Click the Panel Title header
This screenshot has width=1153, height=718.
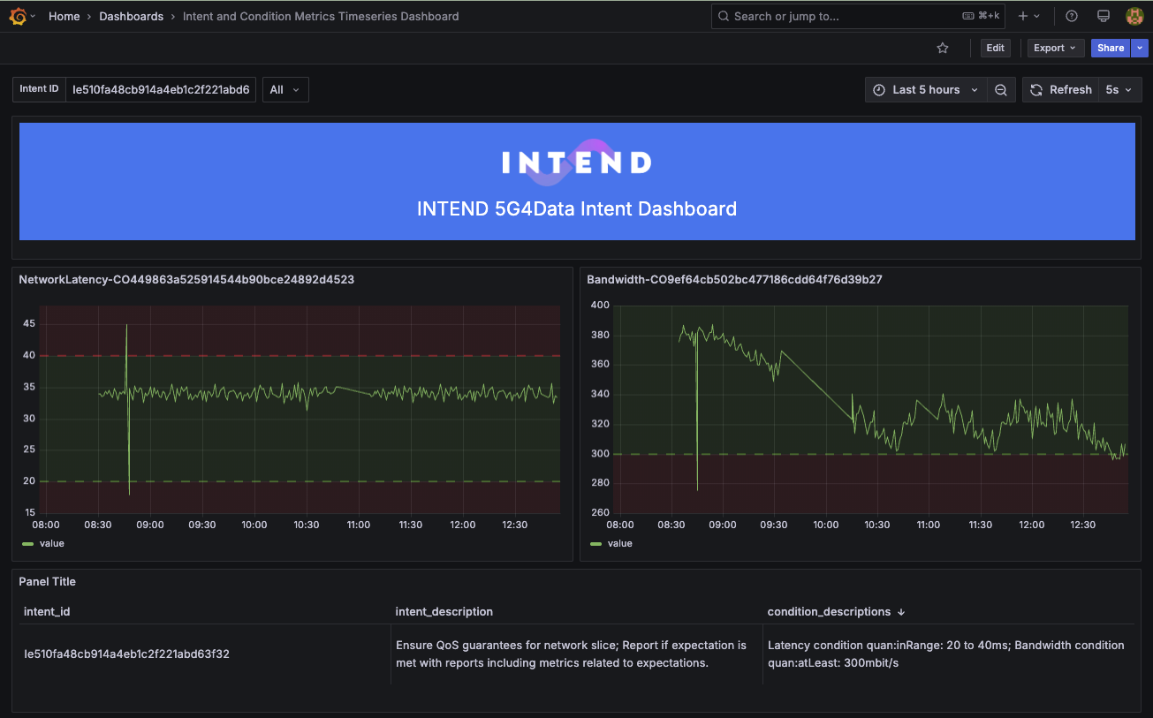click(x=48, y=582)
